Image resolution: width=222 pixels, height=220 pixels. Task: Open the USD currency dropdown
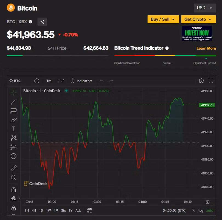point(204,8)
